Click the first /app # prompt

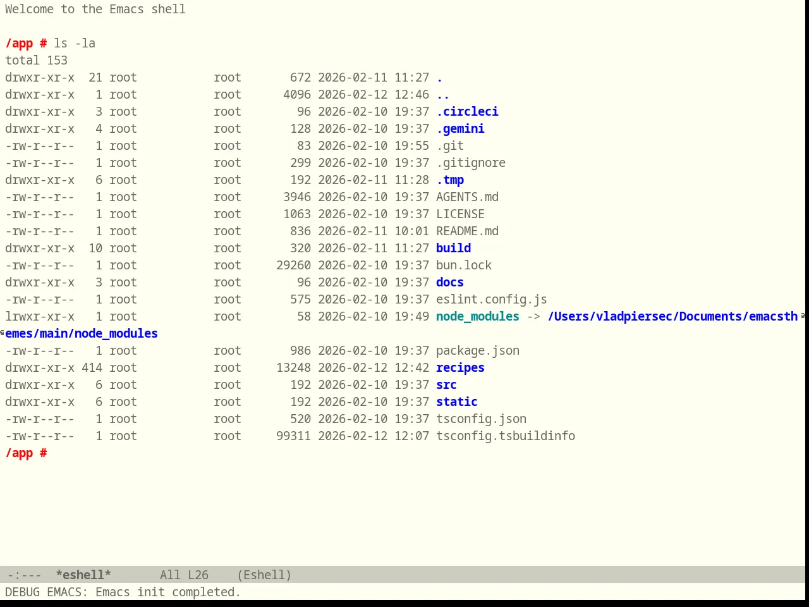pyautogui.click(x=26, y=44)
